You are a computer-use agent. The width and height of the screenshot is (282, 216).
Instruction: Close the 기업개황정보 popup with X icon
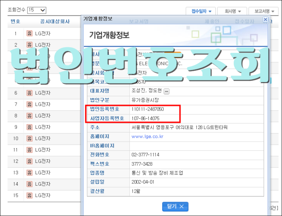(x=265, y=19)
